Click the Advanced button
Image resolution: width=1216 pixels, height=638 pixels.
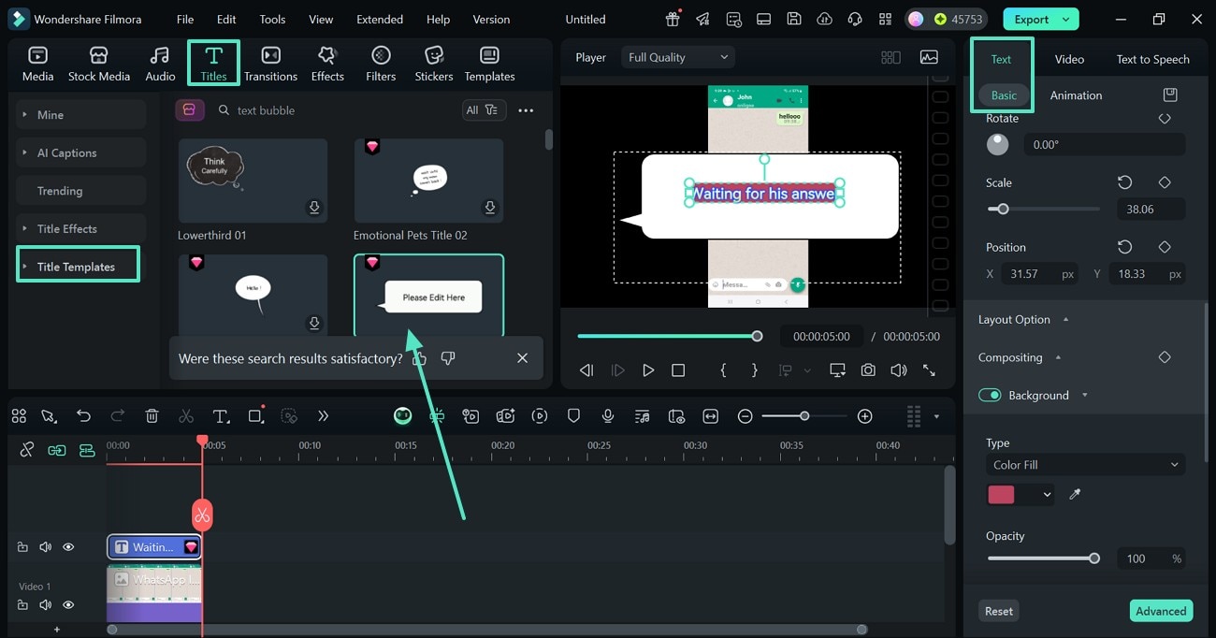pyautogui.click(x=1161, y=611)
